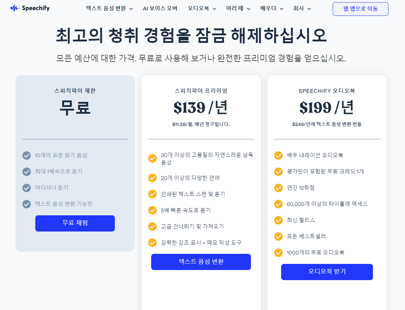The image size is (405, 310).
Task: Click the 텍스트 음성 변환 blue button
Action: (201, 262)
